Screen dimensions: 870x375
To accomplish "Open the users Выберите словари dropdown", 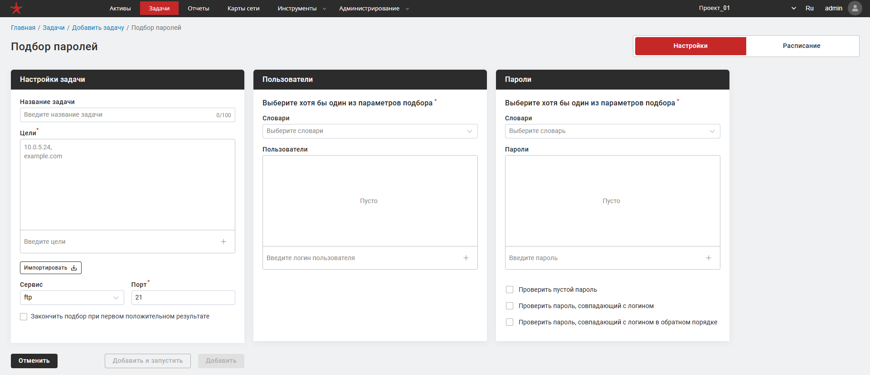I will coord(370,131).
